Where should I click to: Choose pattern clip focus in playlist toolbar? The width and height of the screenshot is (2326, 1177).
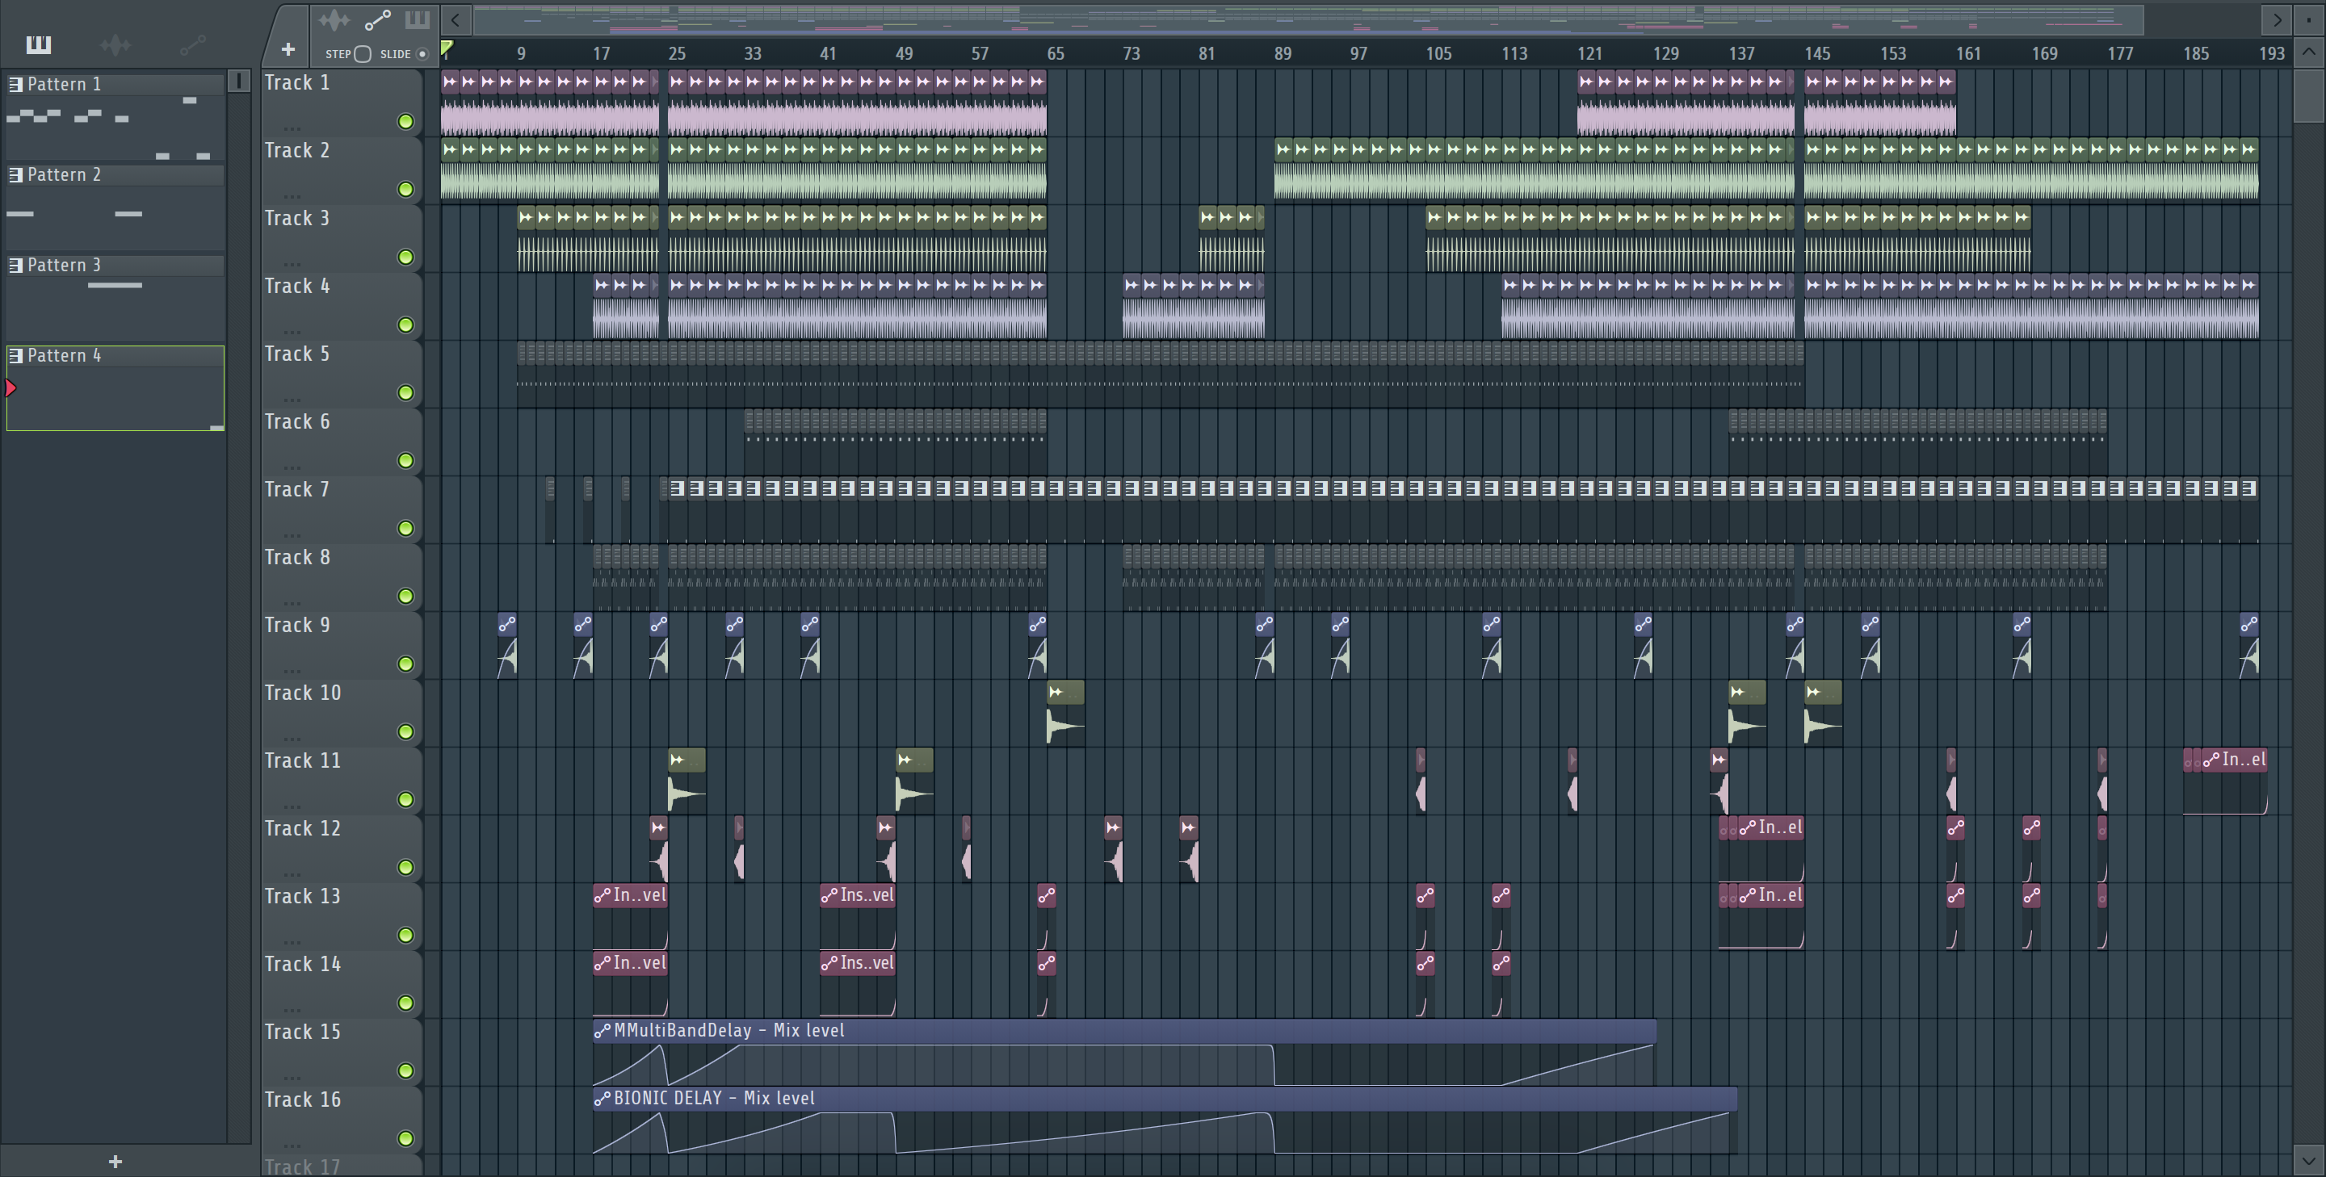pyautogui.click(x=418, y=19)
